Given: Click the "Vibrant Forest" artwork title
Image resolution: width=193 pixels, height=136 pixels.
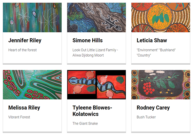Looking at the screenshot, I should (19, 117).
